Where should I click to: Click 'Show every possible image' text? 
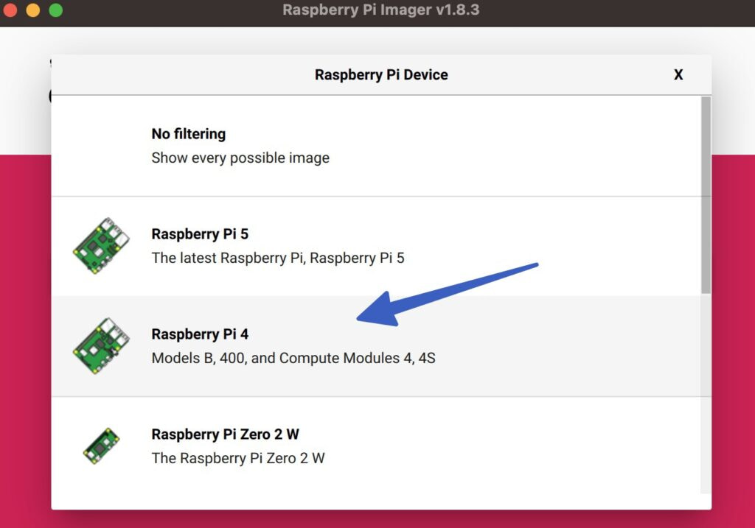240,158
